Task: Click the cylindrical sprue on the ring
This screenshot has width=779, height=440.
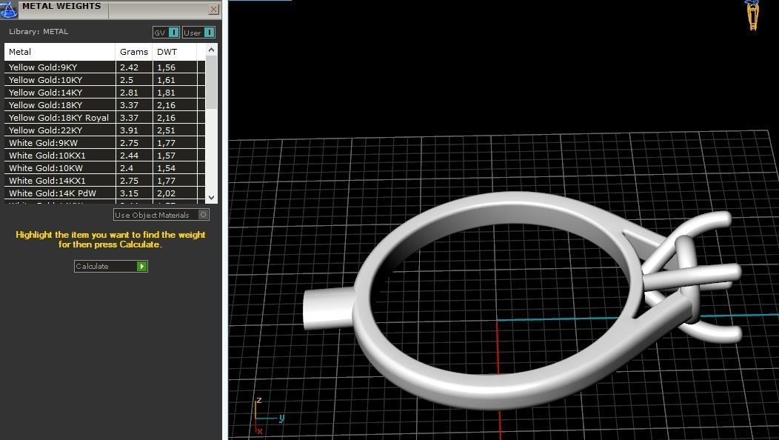Action: point(328,308)
